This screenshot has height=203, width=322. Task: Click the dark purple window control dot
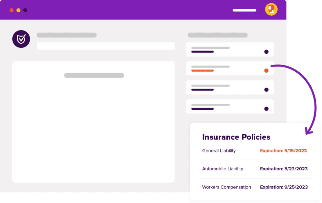(25, 10)
